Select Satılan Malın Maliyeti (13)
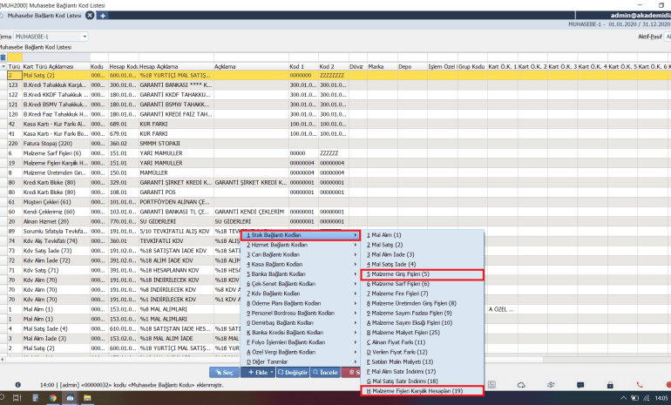 tap(423, 361)
